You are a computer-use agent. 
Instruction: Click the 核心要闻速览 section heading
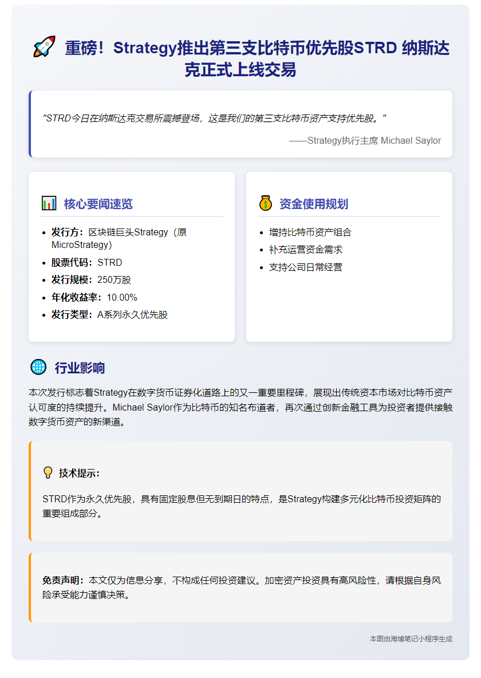98,204
